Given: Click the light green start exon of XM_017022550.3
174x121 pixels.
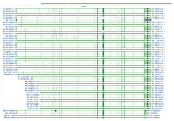Looking at the screenshot, I should pos(32,77).
